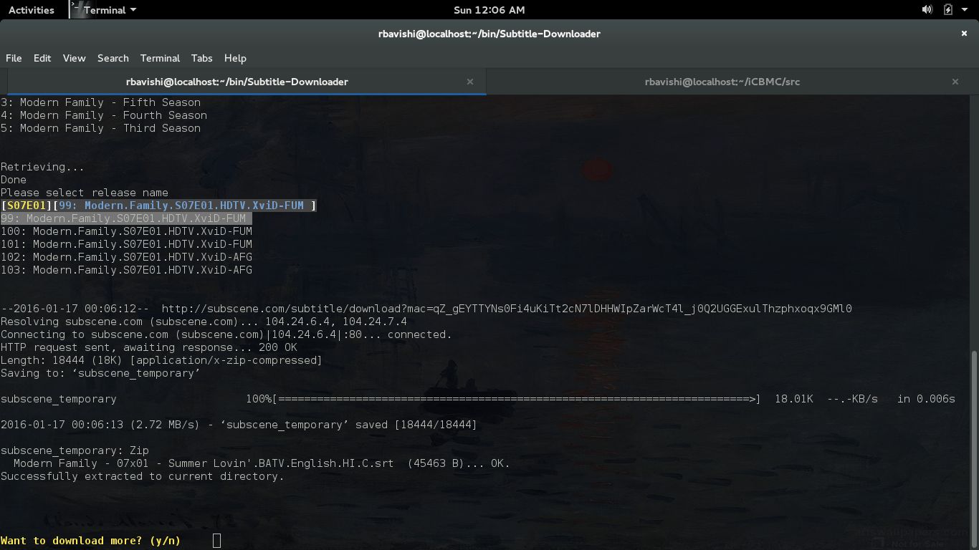Click the volume speaker icon
The height and width of the screenshot is (550, 979).
(927, 10)
